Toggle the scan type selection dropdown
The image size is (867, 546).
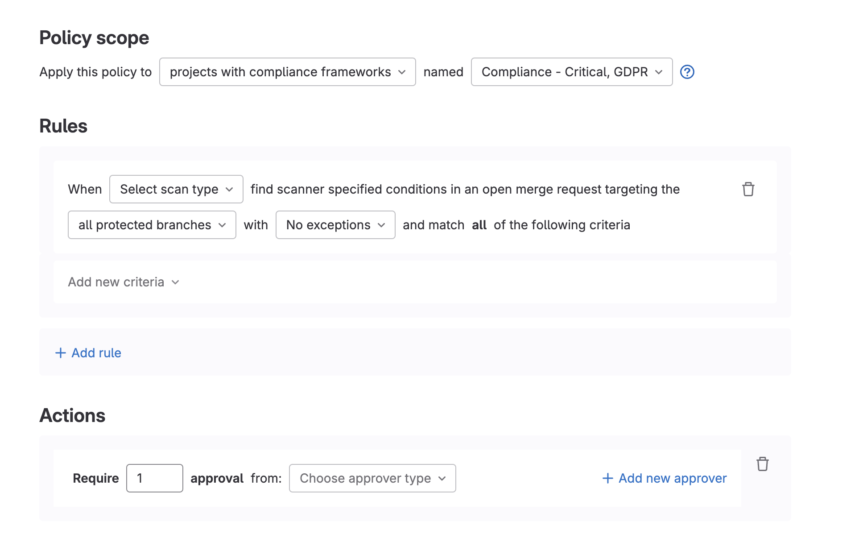(176, 189)
